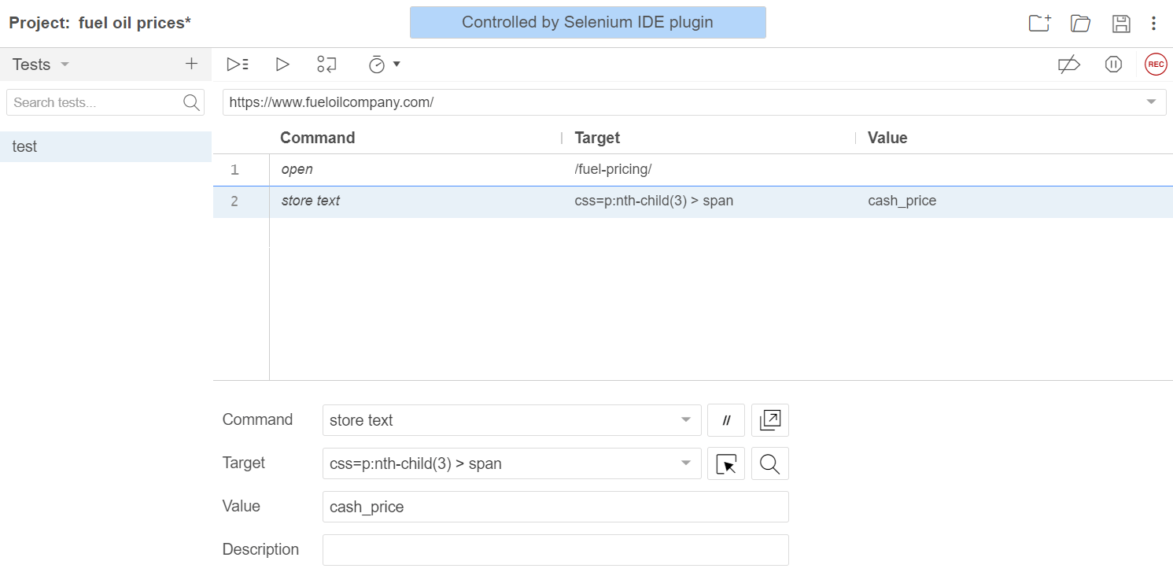Viewport: 1173px width, 587px height.
Task: Open an existing project folder
Action: tap(1080, 24)
